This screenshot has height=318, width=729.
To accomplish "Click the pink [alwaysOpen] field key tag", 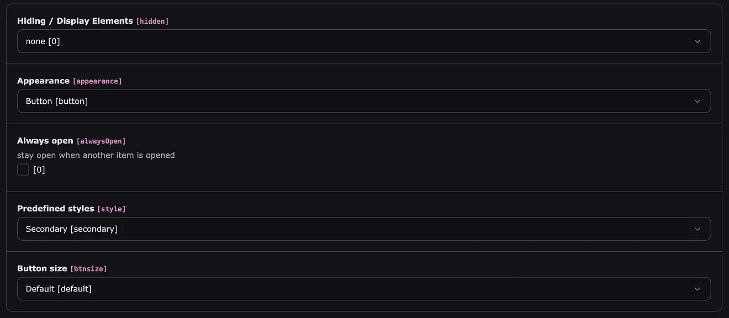I will (101, 141).
